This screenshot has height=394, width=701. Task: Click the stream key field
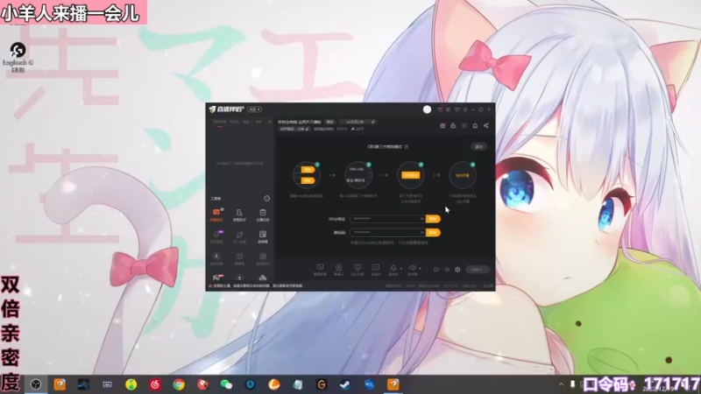point(387,233)
